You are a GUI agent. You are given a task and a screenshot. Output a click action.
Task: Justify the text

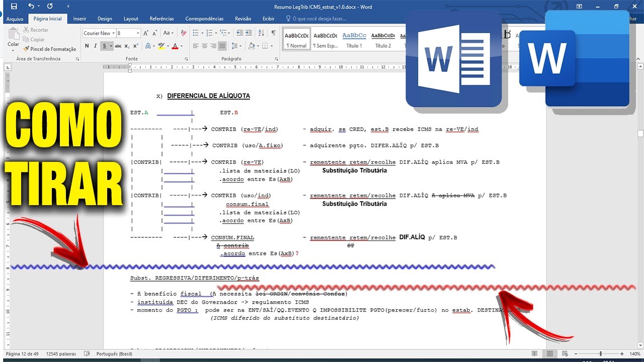click(x=222, y=46)
